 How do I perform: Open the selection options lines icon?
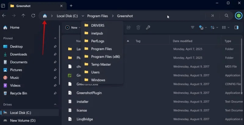point(192,27)
